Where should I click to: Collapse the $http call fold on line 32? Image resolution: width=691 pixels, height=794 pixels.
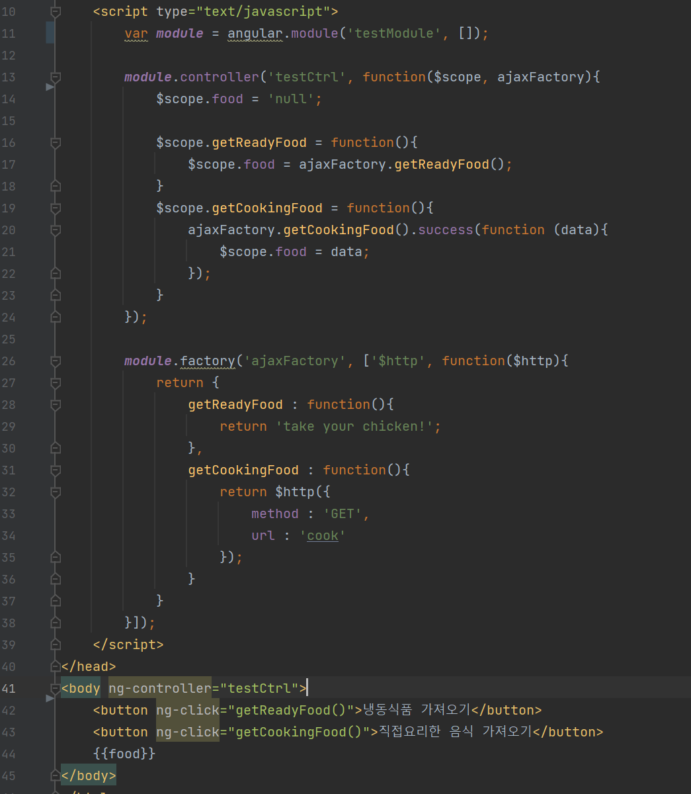pos(56,492)
